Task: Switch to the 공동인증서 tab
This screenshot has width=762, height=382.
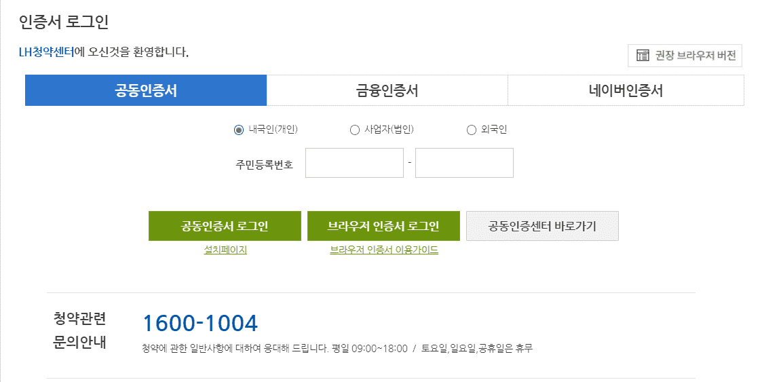Action: click(146, 90)
